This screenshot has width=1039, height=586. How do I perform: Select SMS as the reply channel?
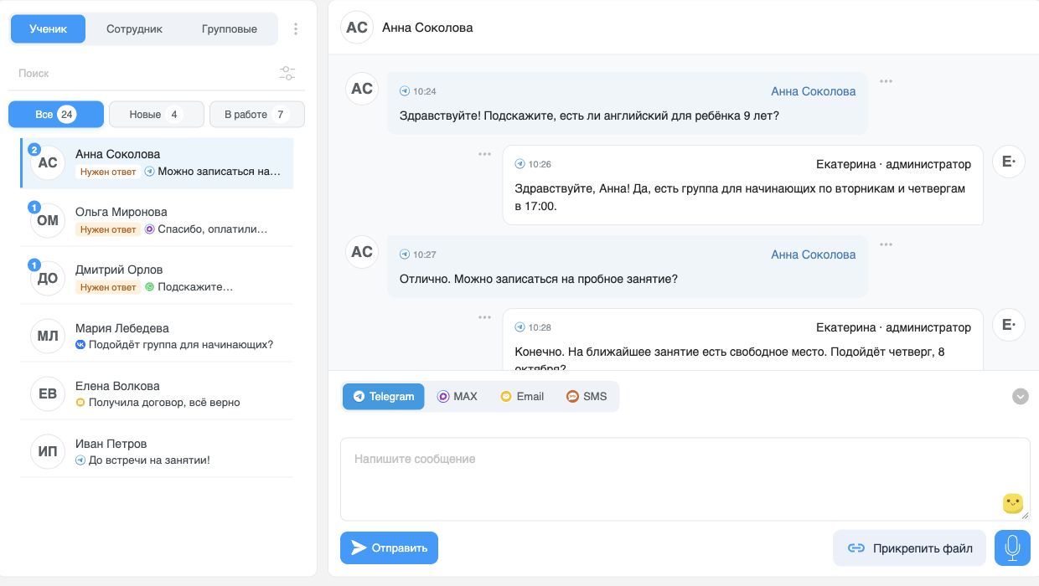point(587,397)
